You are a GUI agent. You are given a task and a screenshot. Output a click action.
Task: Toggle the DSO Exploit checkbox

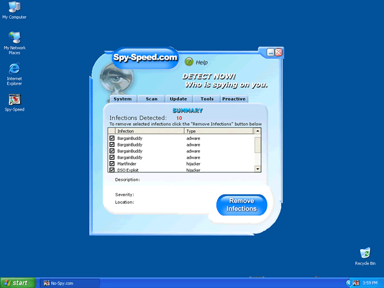click(112, 170)
